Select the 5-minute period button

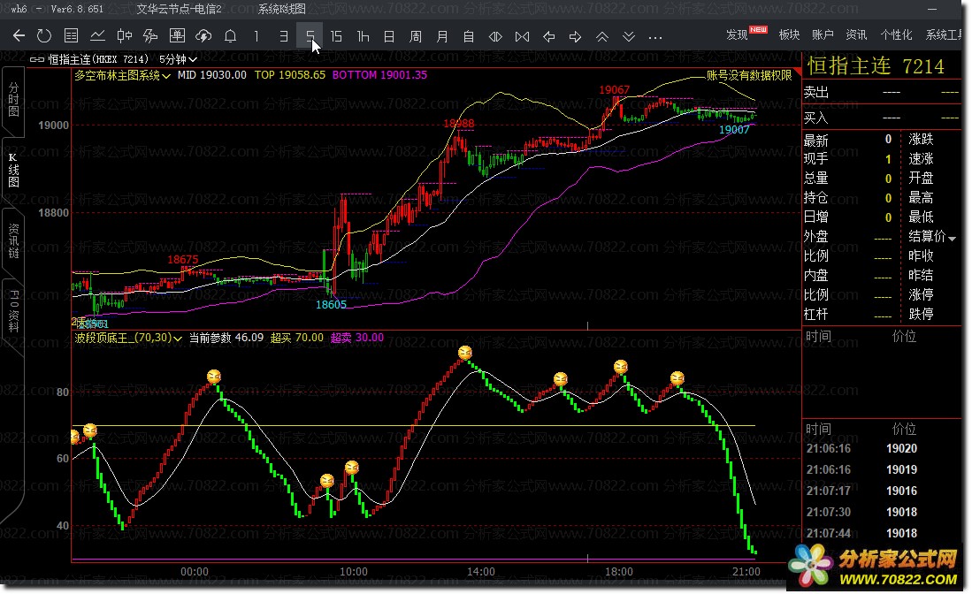(x=310, y=36)
